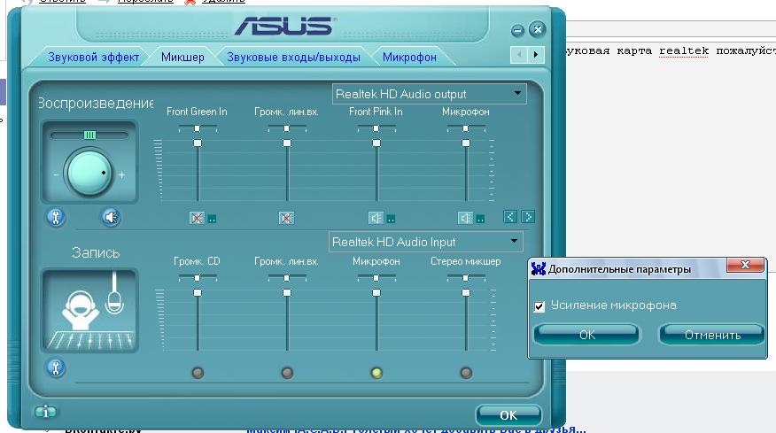Select Микрофон as recording source
The height and width of the screenshot is (433, 776).
[376, 373]
